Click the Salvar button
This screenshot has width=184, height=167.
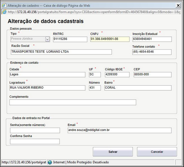pos(113,152)
